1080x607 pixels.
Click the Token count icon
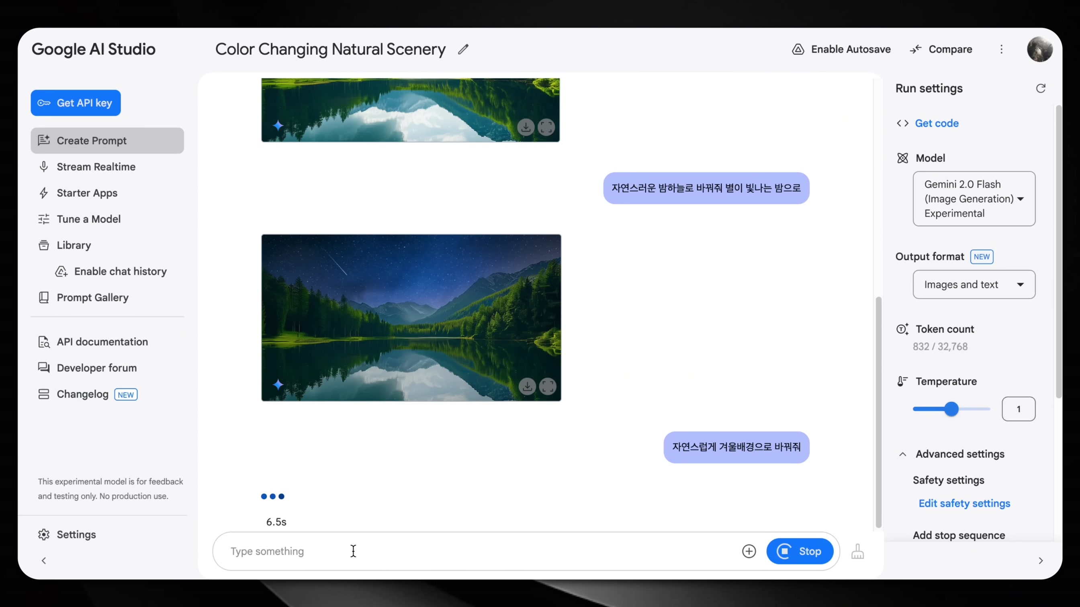click(x=902, y=329)
